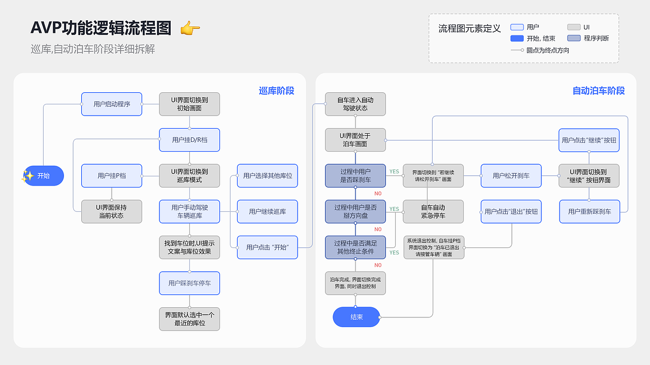The width and height of the screenshot is (650, 365).
Task: Click the blue 结束 end pill node
Action: 356,317
